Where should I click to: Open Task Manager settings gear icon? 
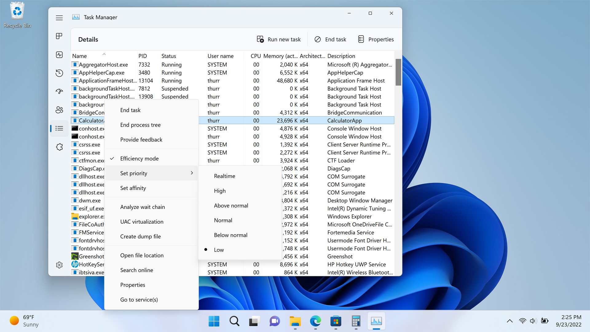(59, 265)
